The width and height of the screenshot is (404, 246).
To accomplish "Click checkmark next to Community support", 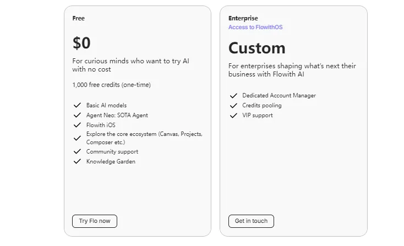I will pos(77,151).
